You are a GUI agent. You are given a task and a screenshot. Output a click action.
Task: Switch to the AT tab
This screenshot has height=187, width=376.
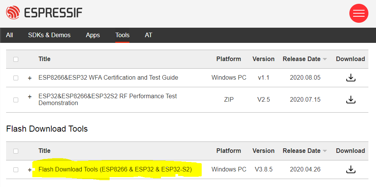click(x=148, y=35)
